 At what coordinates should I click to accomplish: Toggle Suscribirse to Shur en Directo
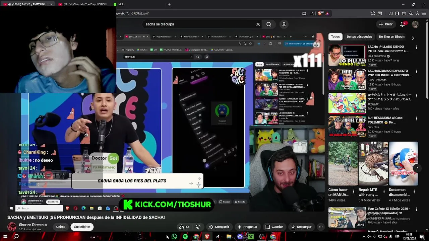(x=82, y=227)
